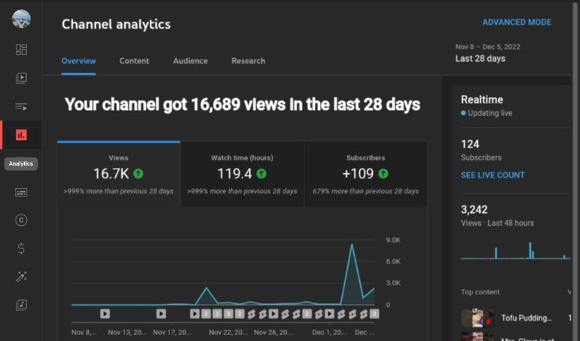Image resolution: width=580 pixels, height=341 pixels.
Task: Select the Watch time (hours) metric card
Action: pyautogui.click(x=243, y=174)
